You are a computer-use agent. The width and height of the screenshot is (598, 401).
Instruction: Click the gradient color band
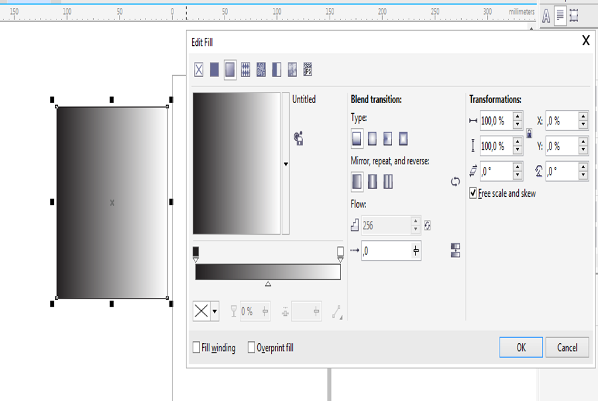268,272
